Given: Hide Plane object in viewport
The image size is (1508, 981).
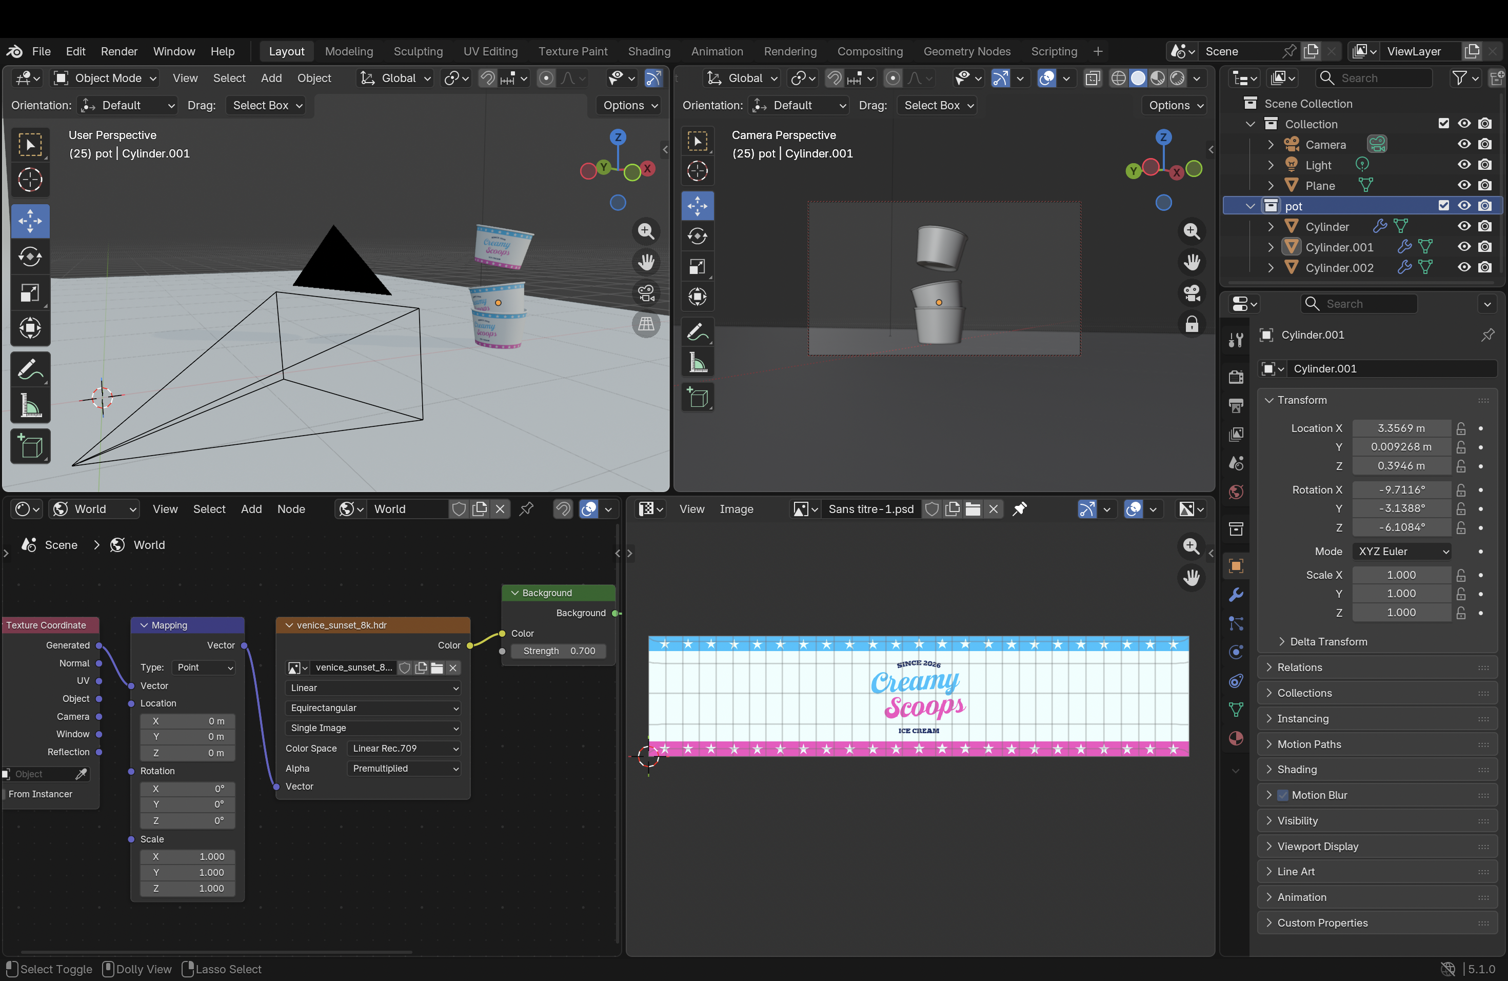Looking at the screenshot, I should pos(1464,185).
